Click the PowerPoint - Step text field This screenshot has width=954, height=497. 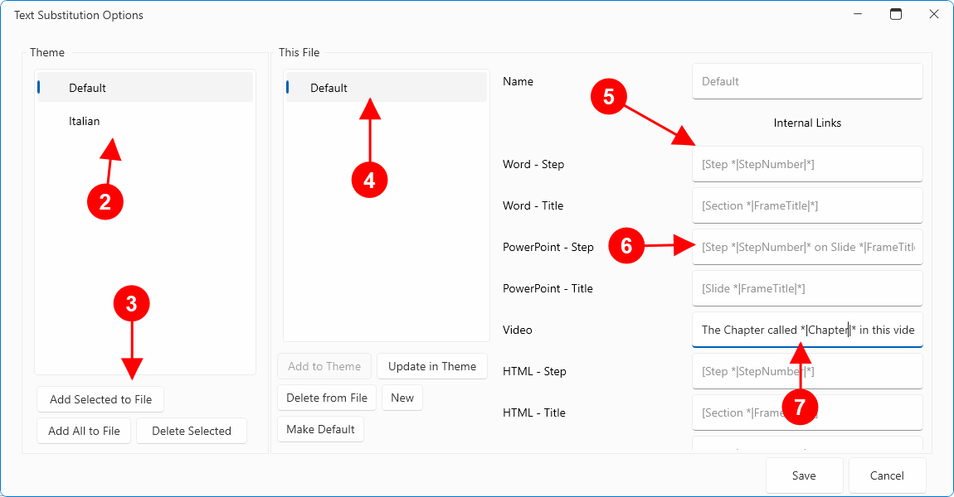[806, 247]
